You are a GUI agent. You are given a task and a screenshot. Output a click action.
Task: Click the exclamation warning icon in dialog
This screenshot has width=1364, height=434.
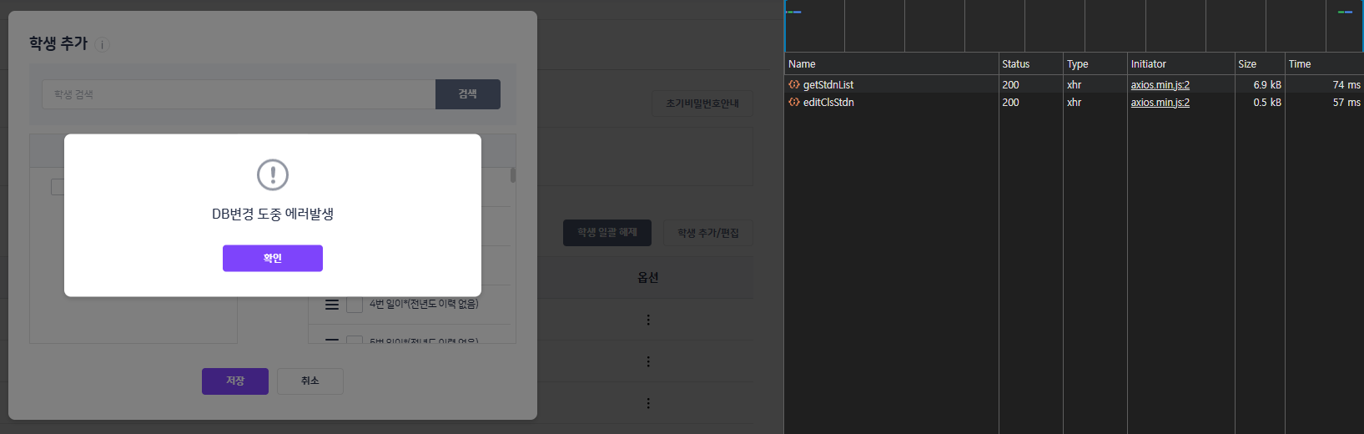click(272, 175)
